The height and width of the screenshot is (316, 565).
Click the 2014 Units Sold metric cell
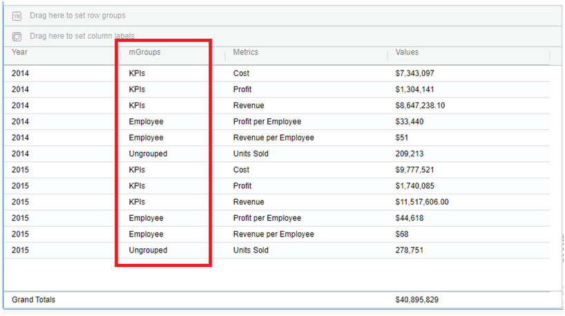(x=251, y=154)
